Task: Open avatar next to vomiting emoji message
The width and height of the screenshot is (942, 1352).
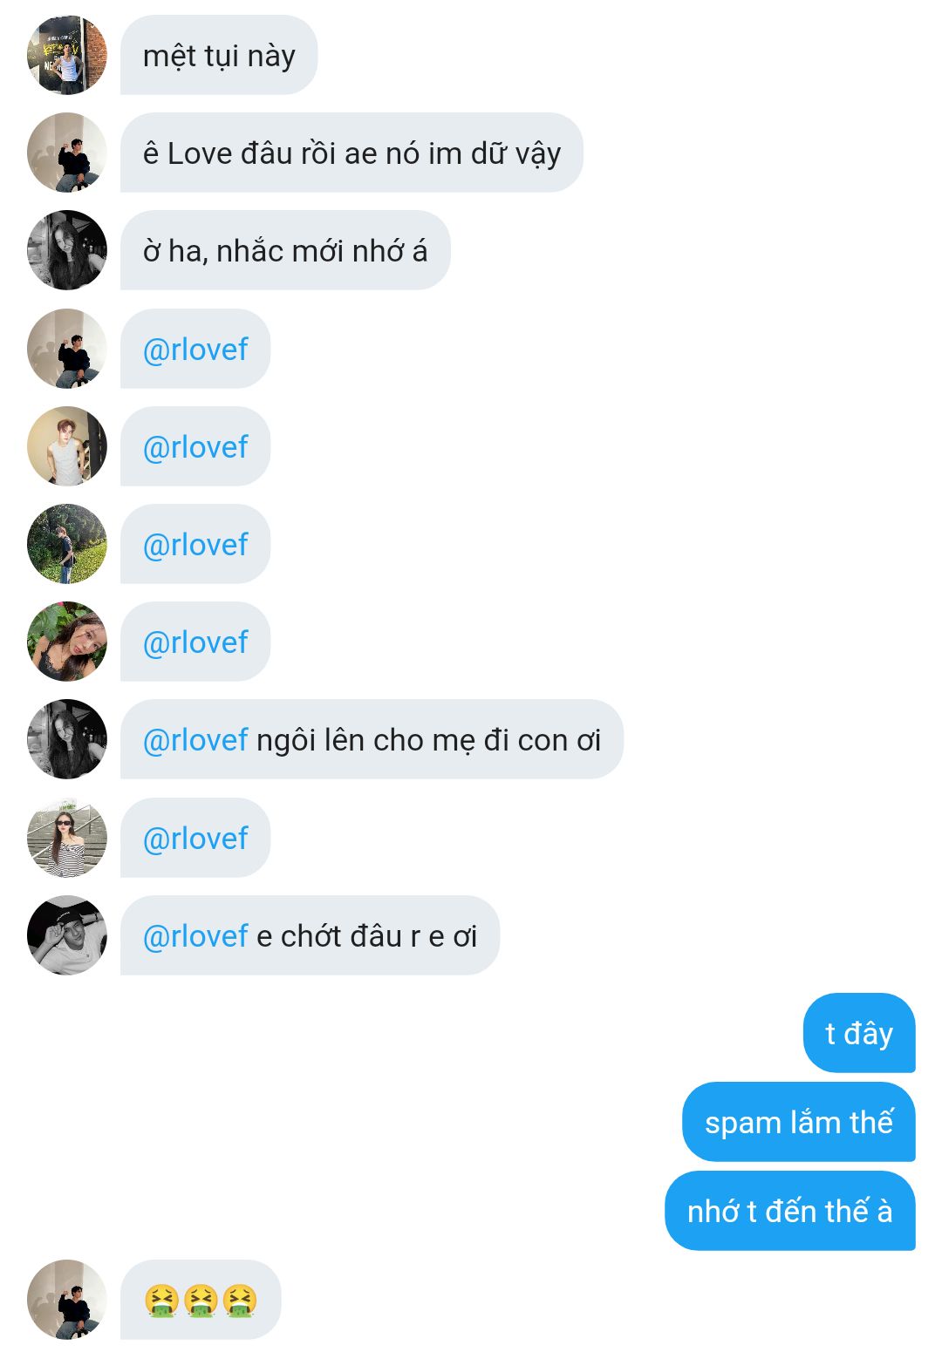Action: [x=67, y=1300]
